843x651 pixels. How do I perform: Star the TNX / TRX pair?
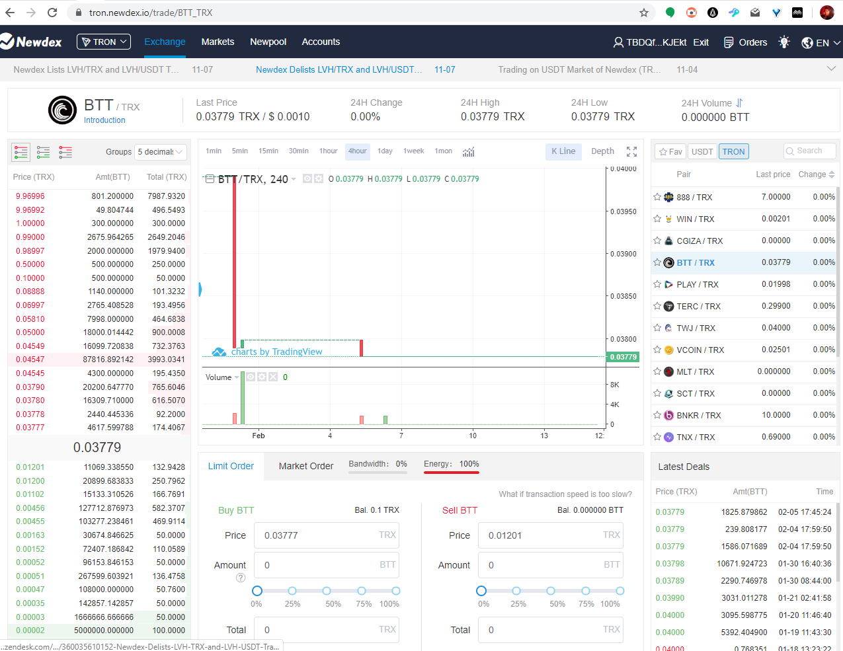click(657, 437)
